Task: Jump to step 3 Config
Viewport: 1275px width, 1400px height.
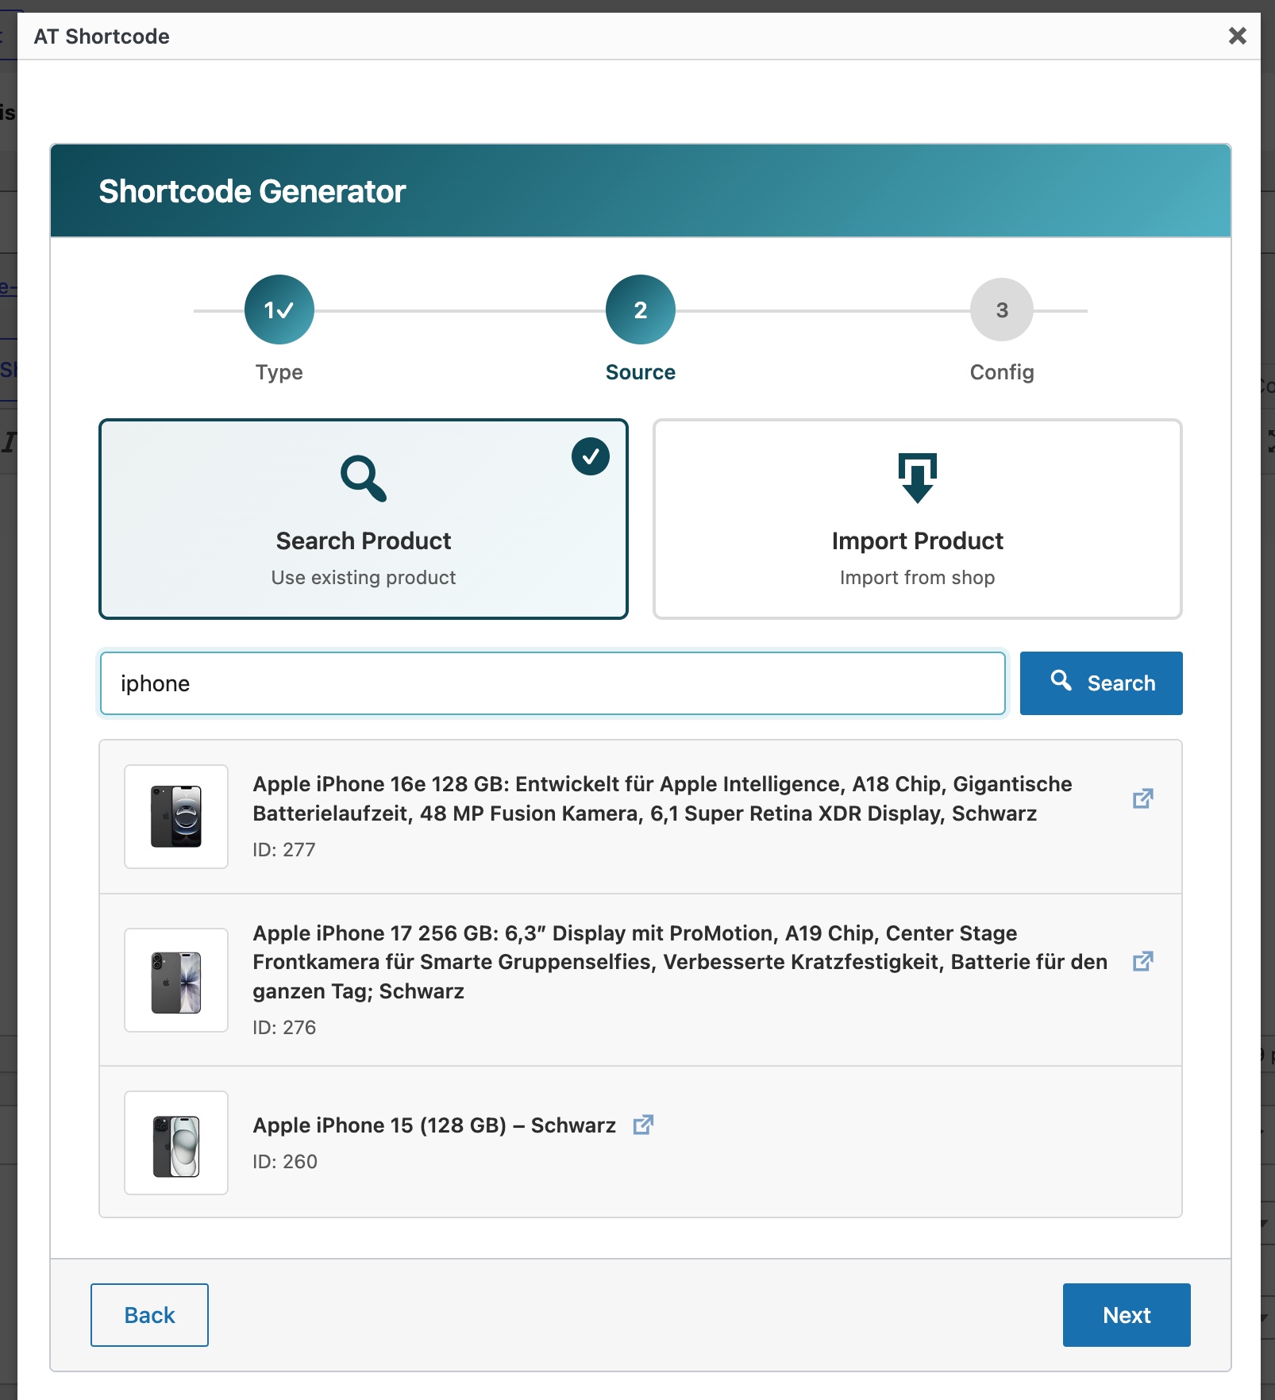Action: (1002, 310)
